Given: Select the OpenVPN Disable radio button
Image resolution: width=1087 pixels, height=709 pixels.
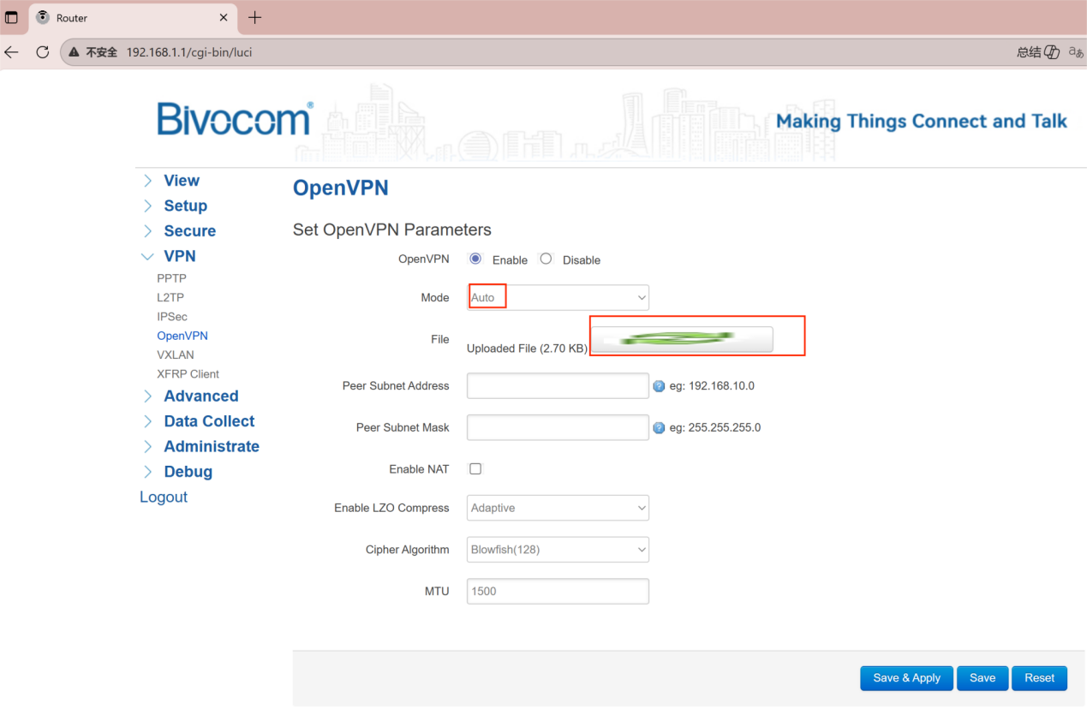Looking at the screenshot, I should [x=546, y=259].
